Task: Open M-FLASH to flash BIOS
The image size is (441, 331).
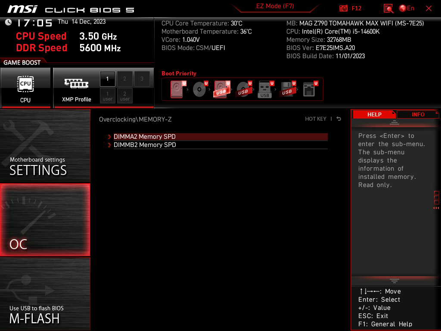Action: click(45, 294)
